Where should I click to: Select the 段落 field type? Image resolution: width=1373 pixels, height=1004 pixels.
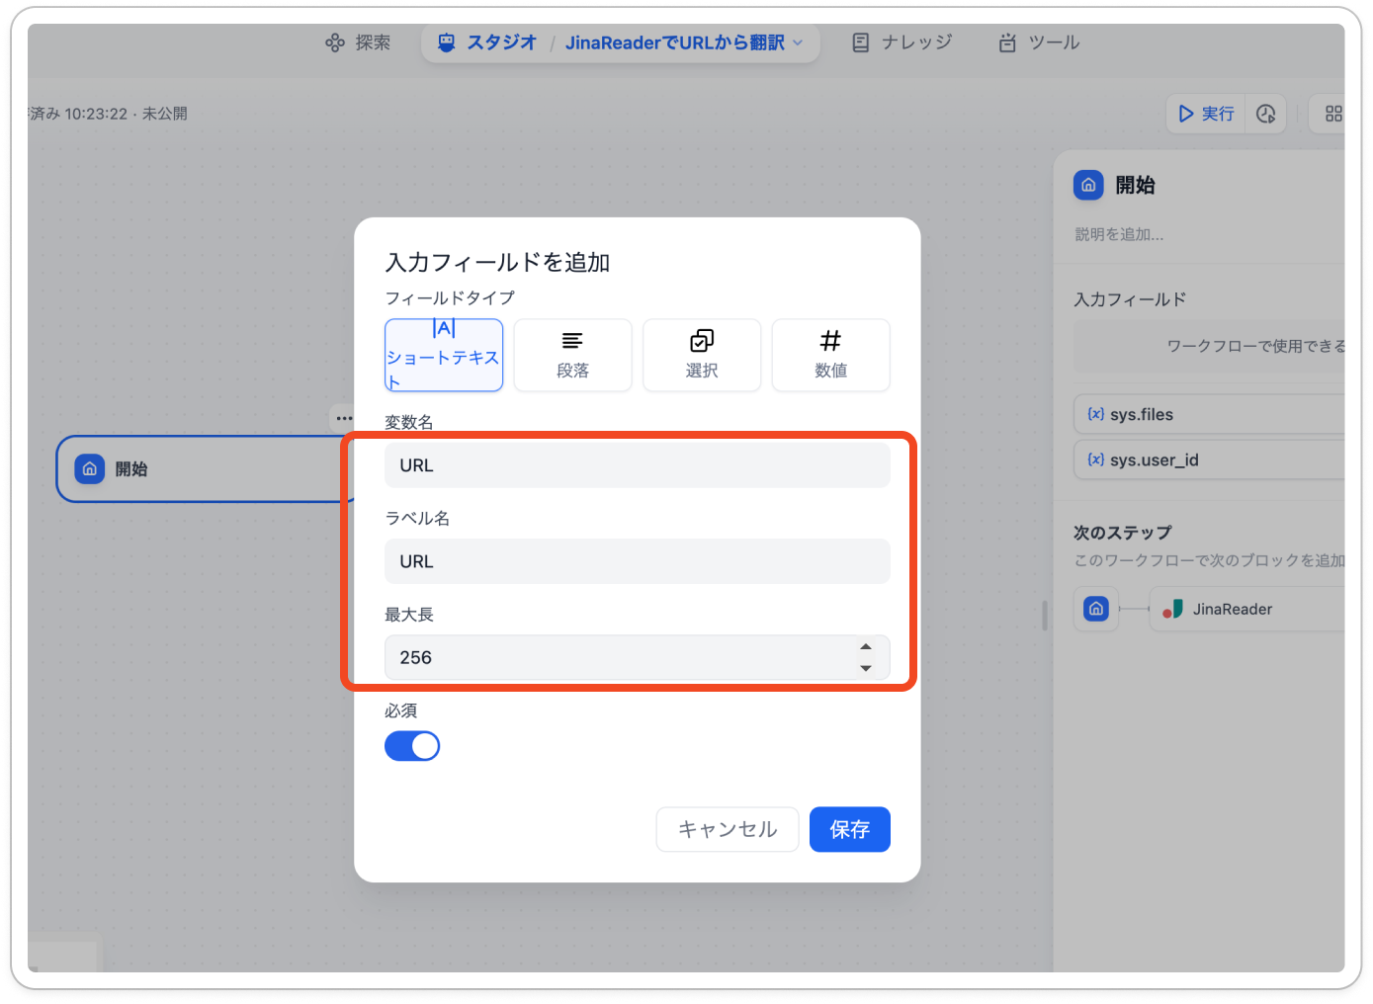click(572, 355)
